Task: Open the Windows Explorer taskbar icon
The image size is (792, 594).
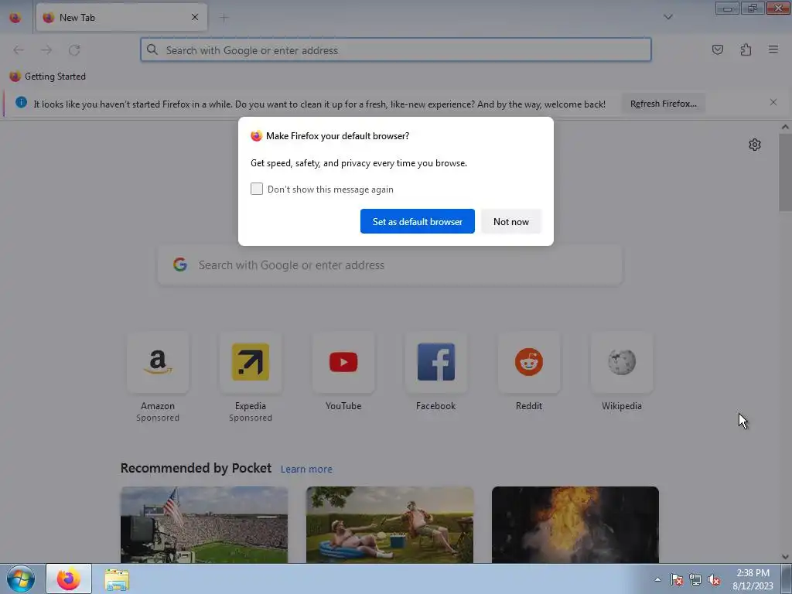Action: [117, 579]
